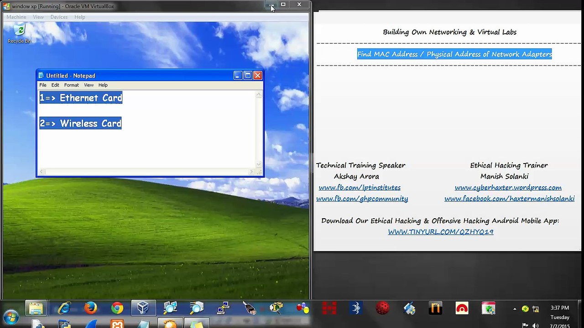Screen dimensions: 584x328
Task: Launch Firefox from the taskbar
Action: [90, 308]
